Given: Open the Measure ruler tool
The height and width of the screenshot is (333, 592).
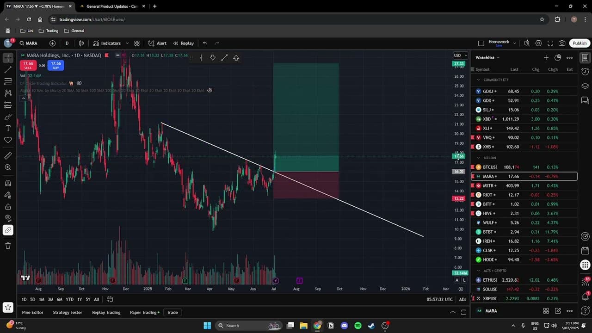Looking at the screenshot, I should pos(8,156).
